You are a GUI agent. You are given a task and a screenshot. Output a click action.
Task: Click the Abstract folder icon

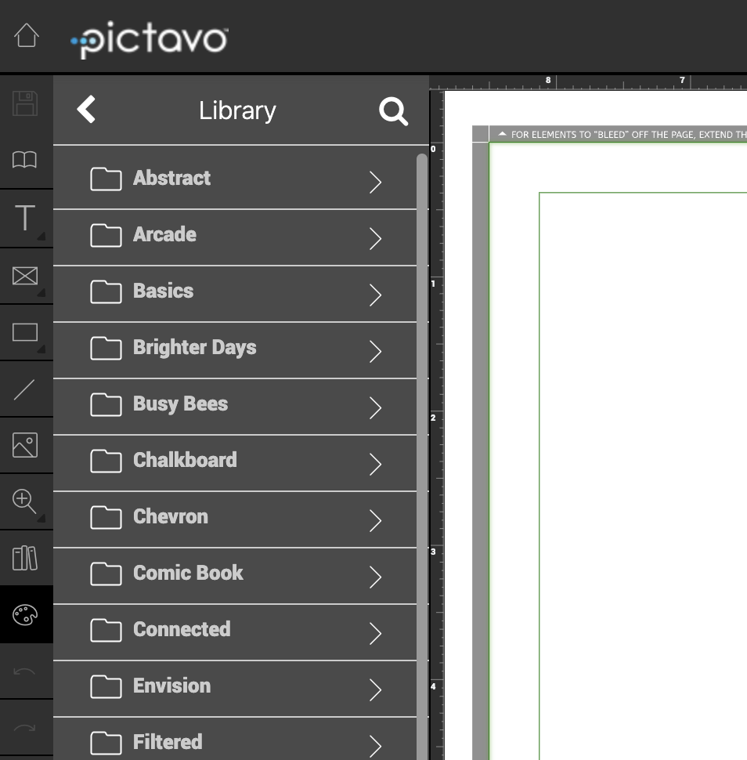pyautogui.click(x=106, y=179)
